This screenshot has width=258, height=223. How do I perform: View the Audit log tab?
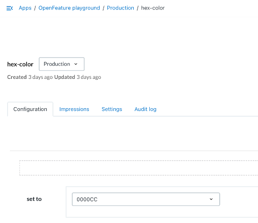[146, 109]
